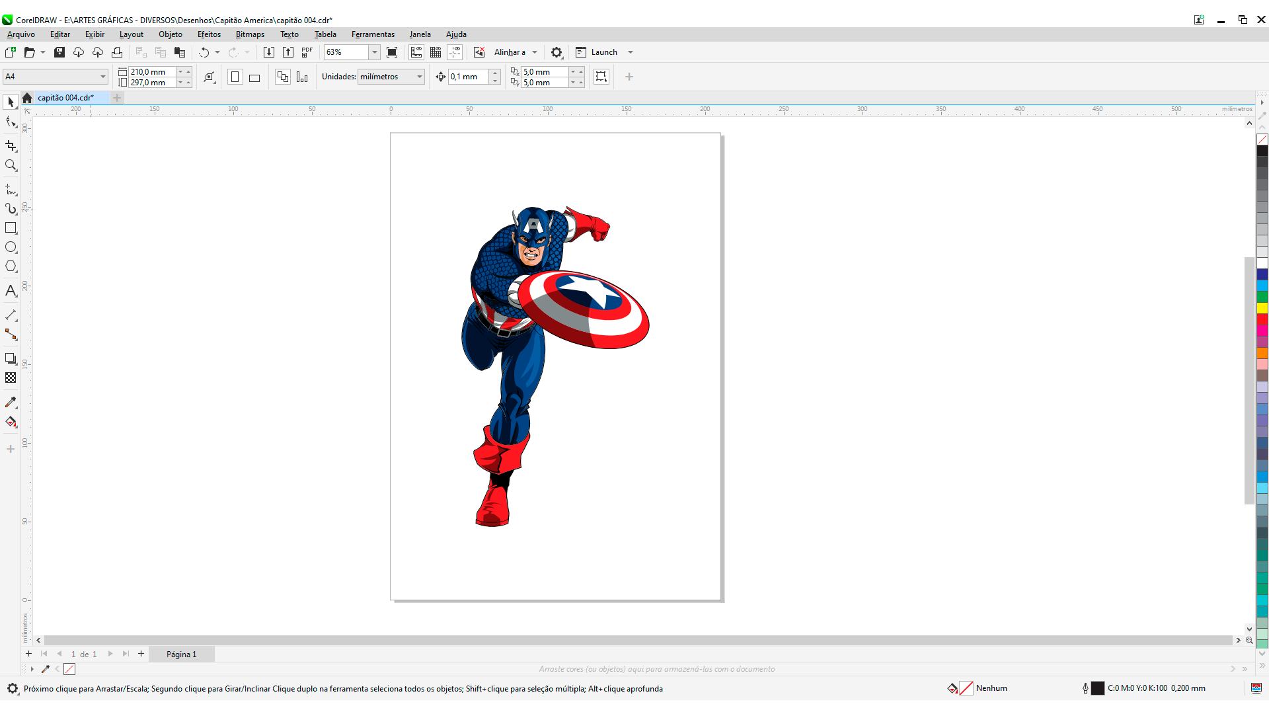The image size is (1269, 714).
Task: Select the Color Eyedropper tool
Action: pyautogui.click(x=11, y=402)
